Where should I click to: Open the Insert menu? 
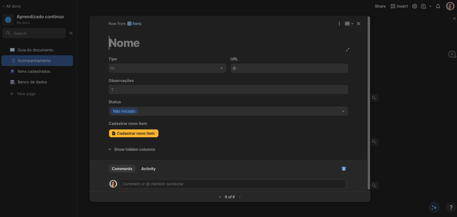[x=399, y=6]
